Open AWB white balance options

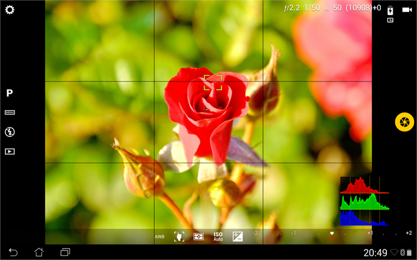pyautogui.click(x=160, y=237)
